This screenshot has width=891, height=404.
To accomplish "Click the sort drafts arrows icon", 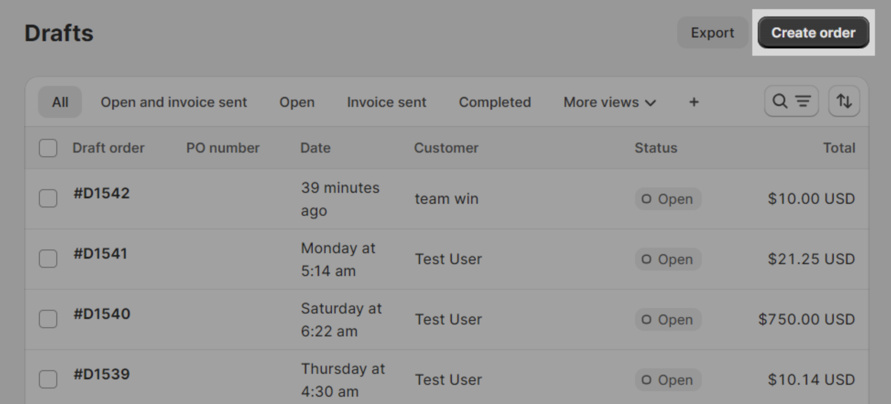I will pyautogui.click(x=844, y=101).
